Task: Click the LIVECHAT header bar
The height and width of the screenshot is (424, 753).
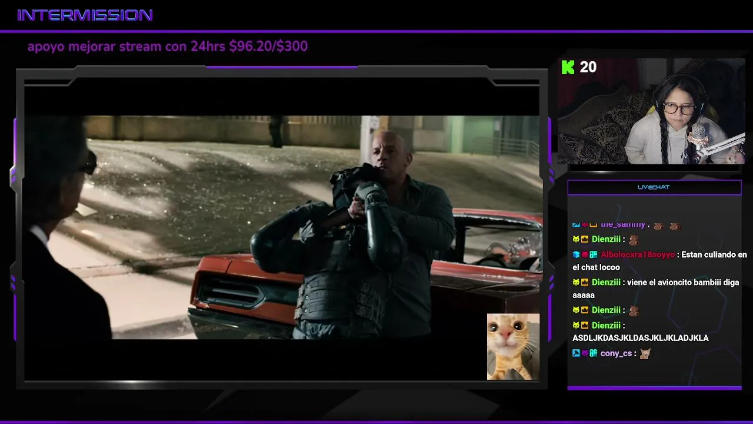Action: coord(654,187)
